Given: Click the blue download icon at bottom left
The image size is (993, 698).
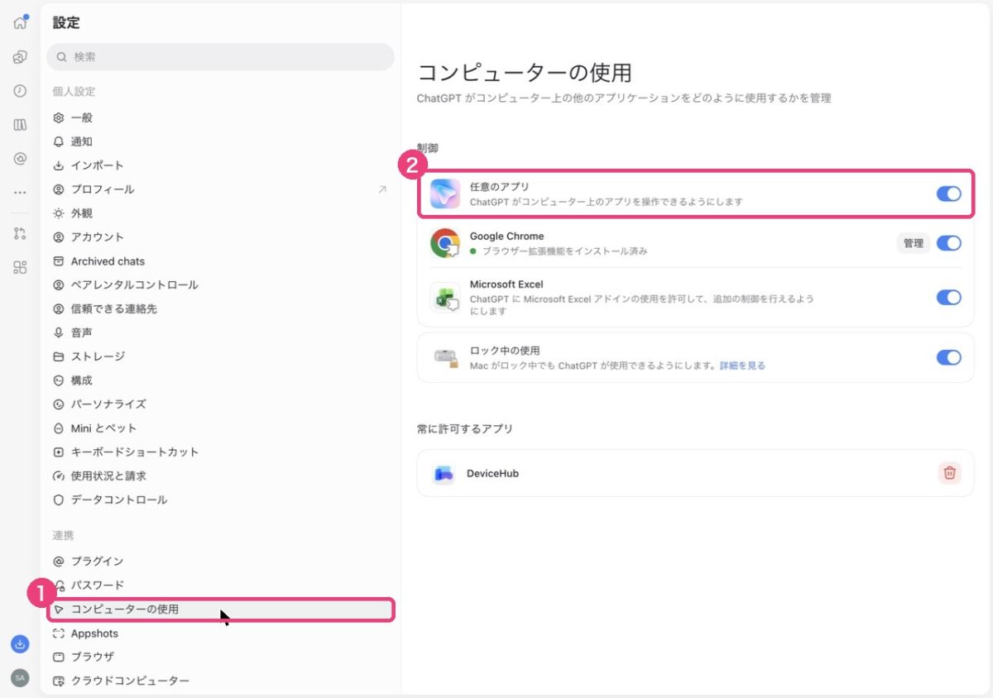Looking at the screenshot, I should [x=20, y=643].
